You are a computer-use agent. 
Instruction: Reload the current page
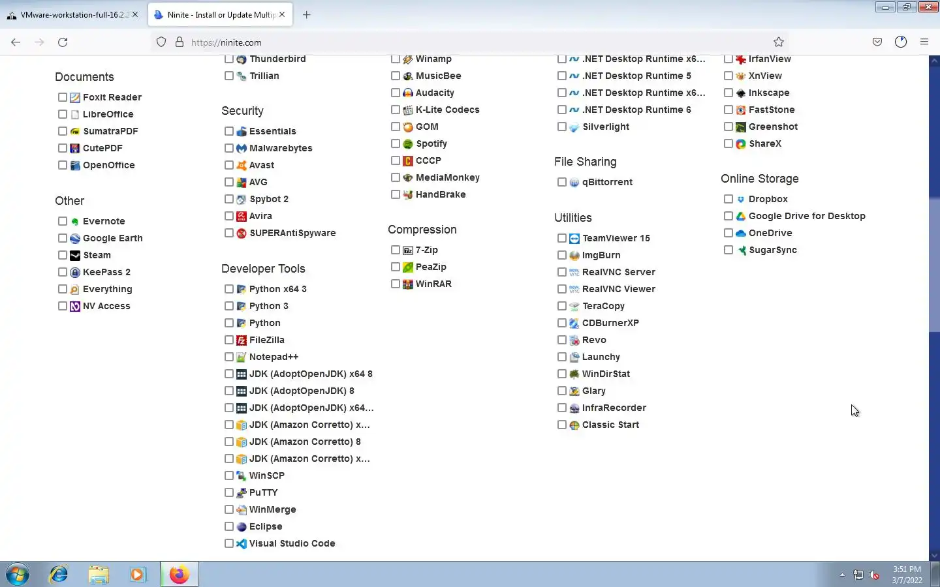pos(63,42)
